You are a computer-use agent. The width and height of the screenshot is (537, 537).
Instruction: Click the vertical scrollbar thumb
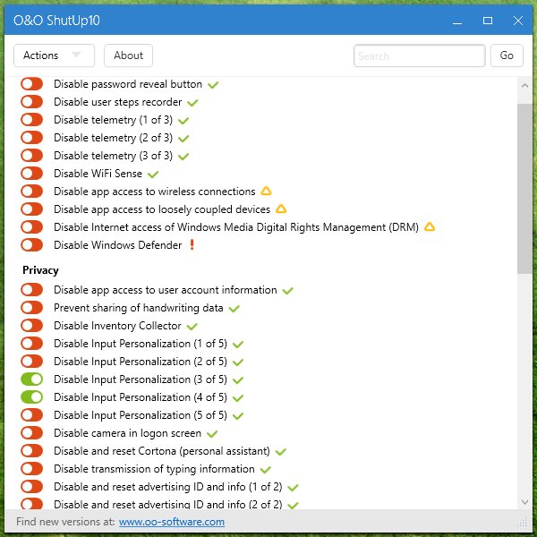(524, 188)
